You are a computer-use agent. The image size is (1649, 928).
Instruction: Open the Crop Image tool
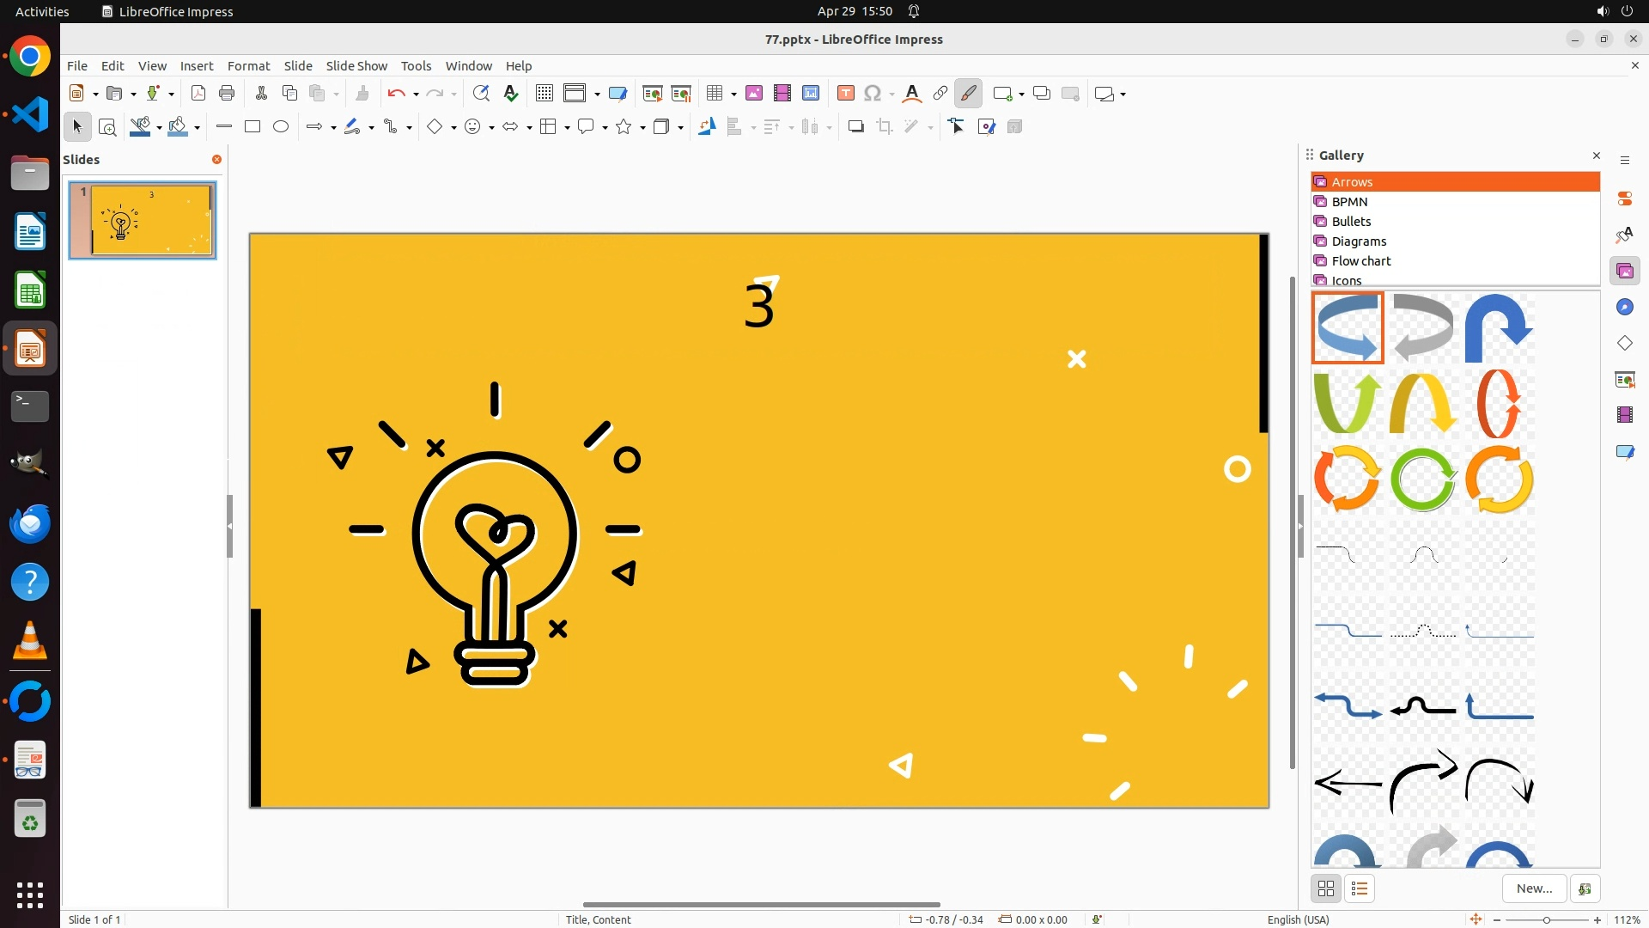coord(885,127)
